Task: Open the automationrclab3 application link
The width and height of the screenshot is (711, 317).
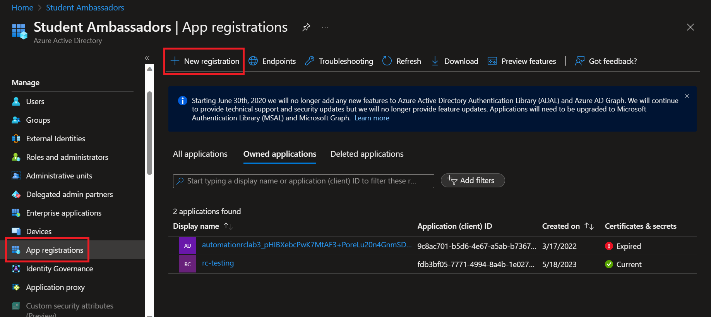Action: pos(307,245)
